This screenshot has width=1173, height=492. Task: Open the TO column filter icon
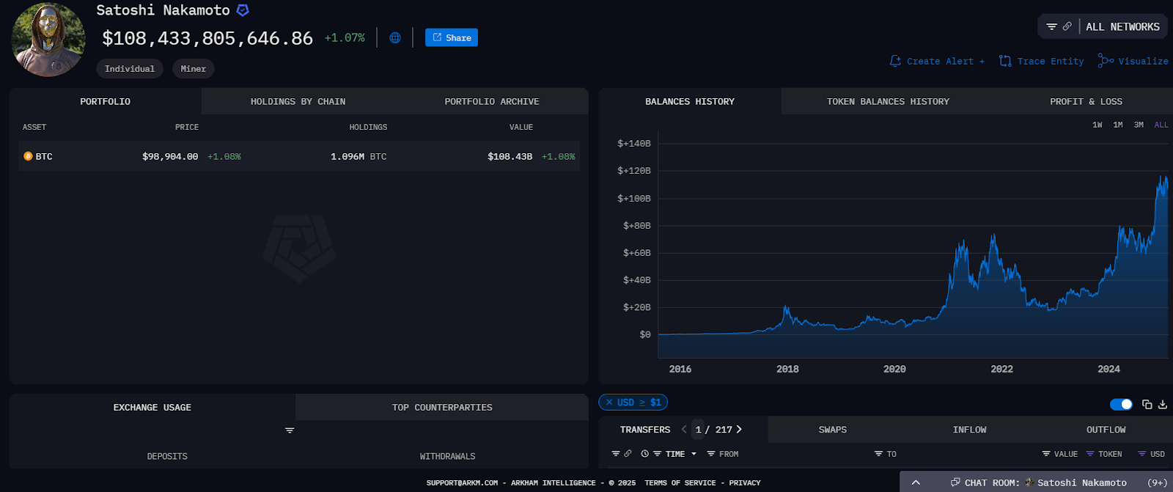click(x=878, y=454)
